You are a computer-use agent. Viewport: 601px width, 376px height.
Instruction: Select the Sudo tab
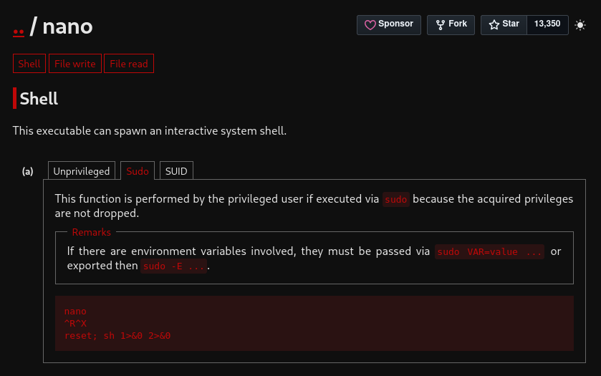pyautogui.click(x=138, y=171)
